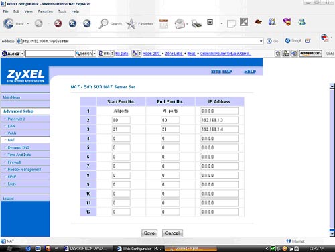Click the ZyXEL logo
Screen dimensions: 335x252
[x=25, y=76]
